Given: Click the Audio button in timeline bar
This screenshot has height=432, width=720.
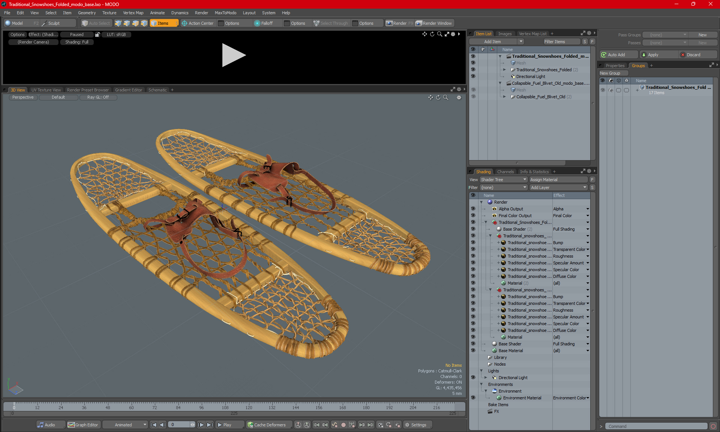Looking at the screenshot, I should [46, 425].
